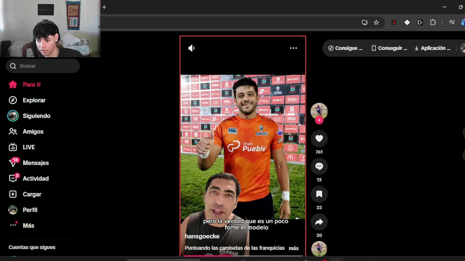Open browser media control icon
465x261 pixels.
click(452, 22)
